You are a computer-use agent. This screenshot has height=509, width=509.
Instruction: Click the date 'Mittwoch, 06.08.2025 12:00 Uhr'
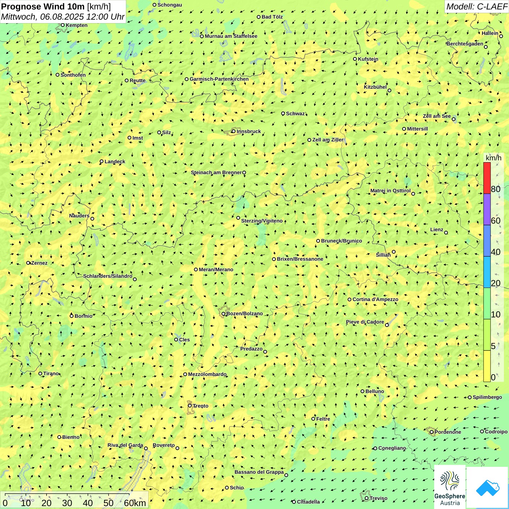pyautogui.click(x=63, y=17)
